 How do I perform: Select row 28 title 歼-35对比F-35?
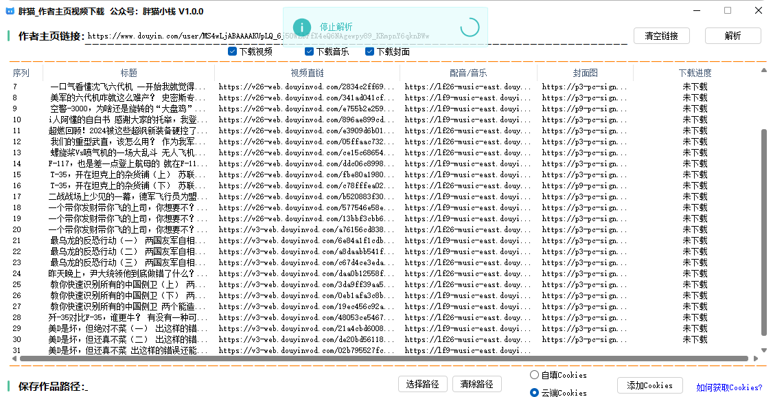point(128,317)
